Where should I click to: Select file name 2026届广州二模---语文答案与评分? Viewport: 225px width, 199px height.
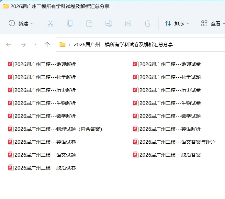[x=177, y=142]
